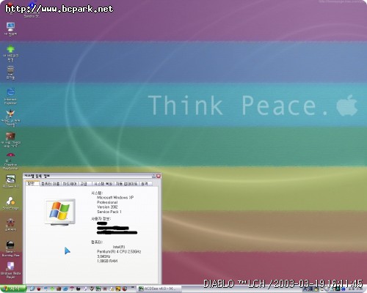Image resolution: width=367 pixels, height=293 pixels.
Task: Launch ACDSee 4.0 desktop shortcut
Action: [x=10, y=182]
